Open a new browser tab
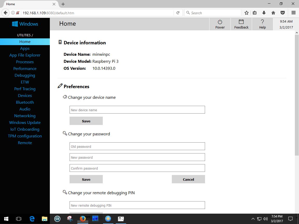 (x=63, y=4)
